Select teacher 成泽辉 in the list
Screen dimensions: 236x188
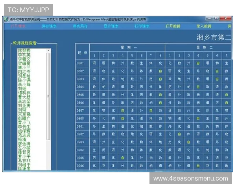click(24, 131)
